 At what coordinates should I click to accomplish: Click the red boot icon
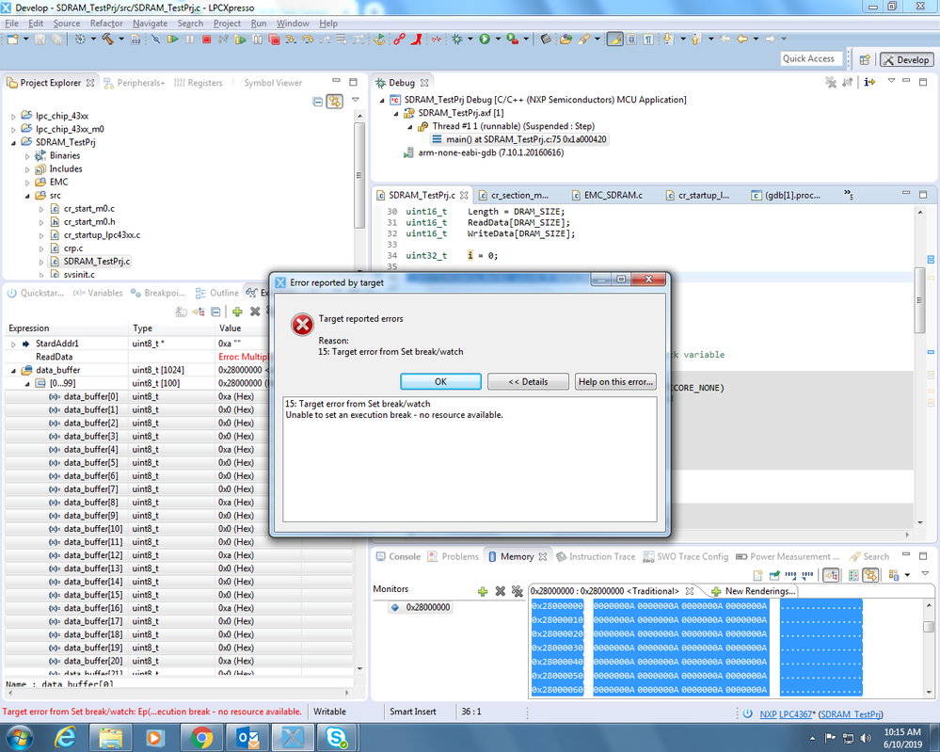416,39
